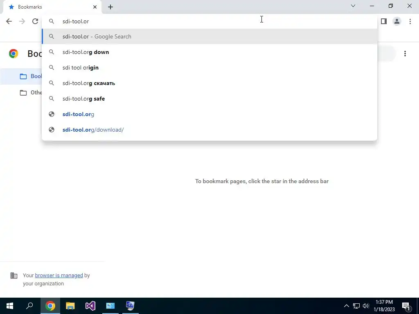Screen dimensions: 419x314
Task: Open the tab search chevron
Action: 353,6
